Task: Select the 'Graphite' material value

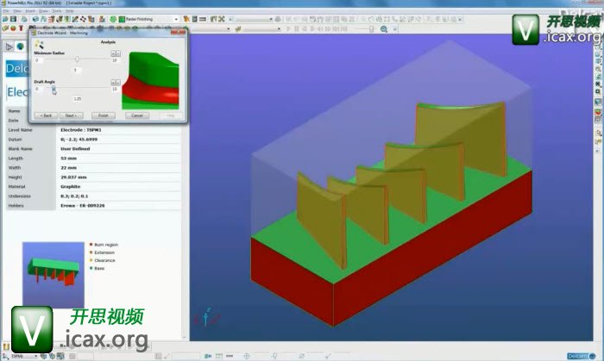Action: [71, 186]
